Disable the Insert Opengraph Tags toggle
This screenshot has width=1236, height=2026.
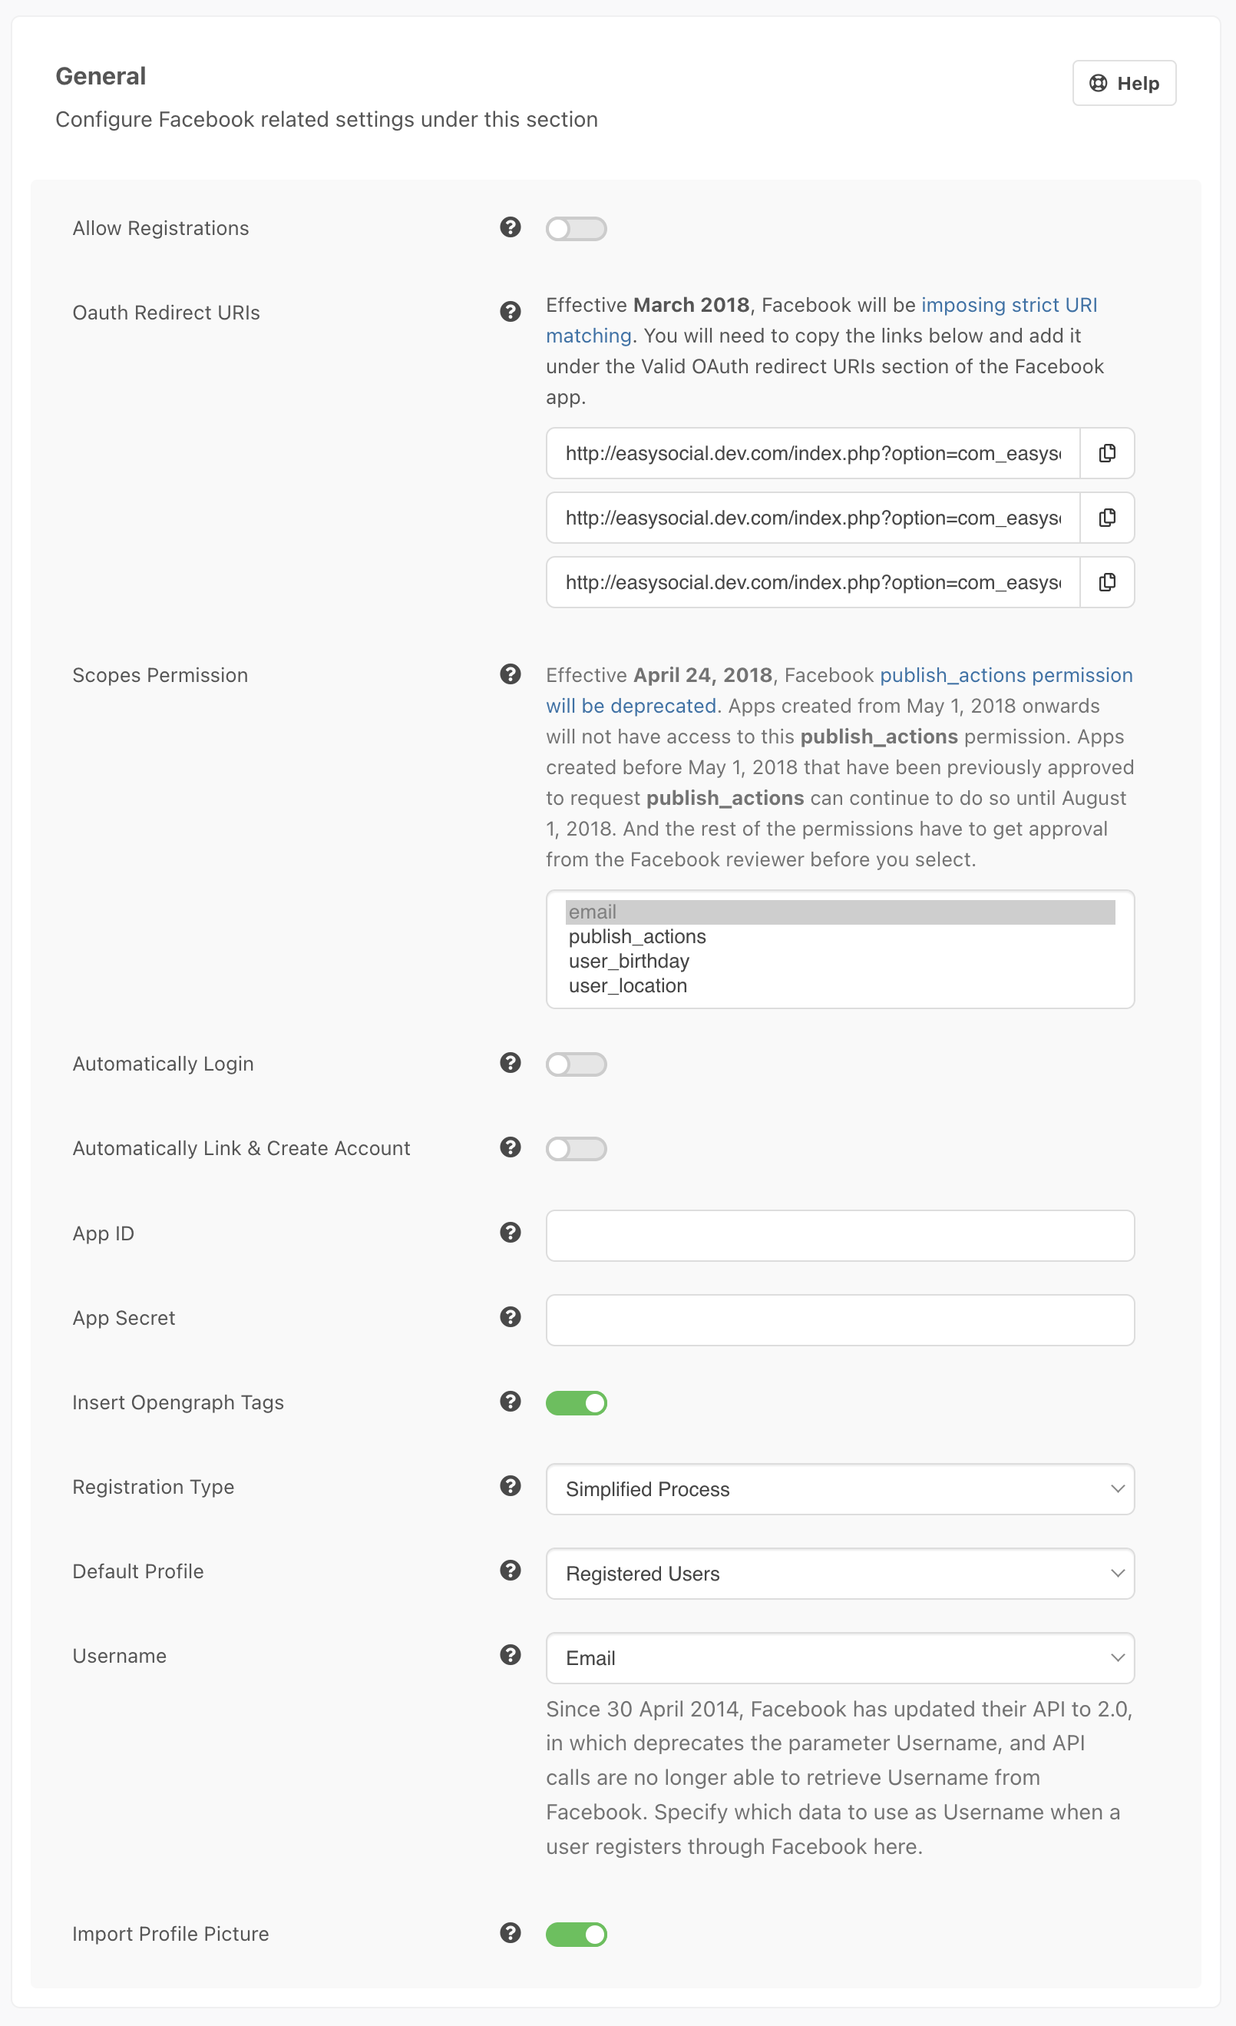(576, 1402)
